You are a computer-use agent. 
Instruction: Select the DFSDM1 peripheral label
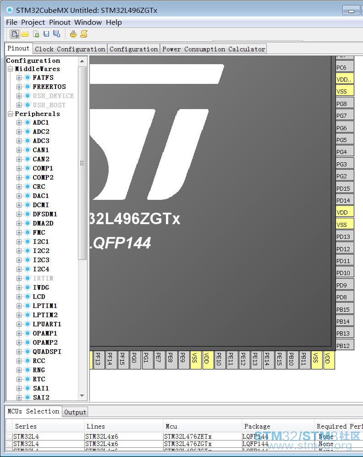point(45,214)
